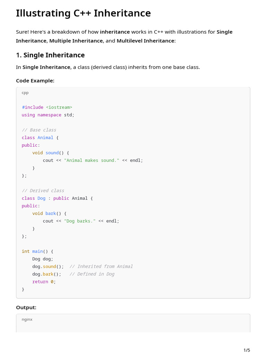Click the "#include <iostream>" code line
The image size is (266, 355).
point(47,107)
